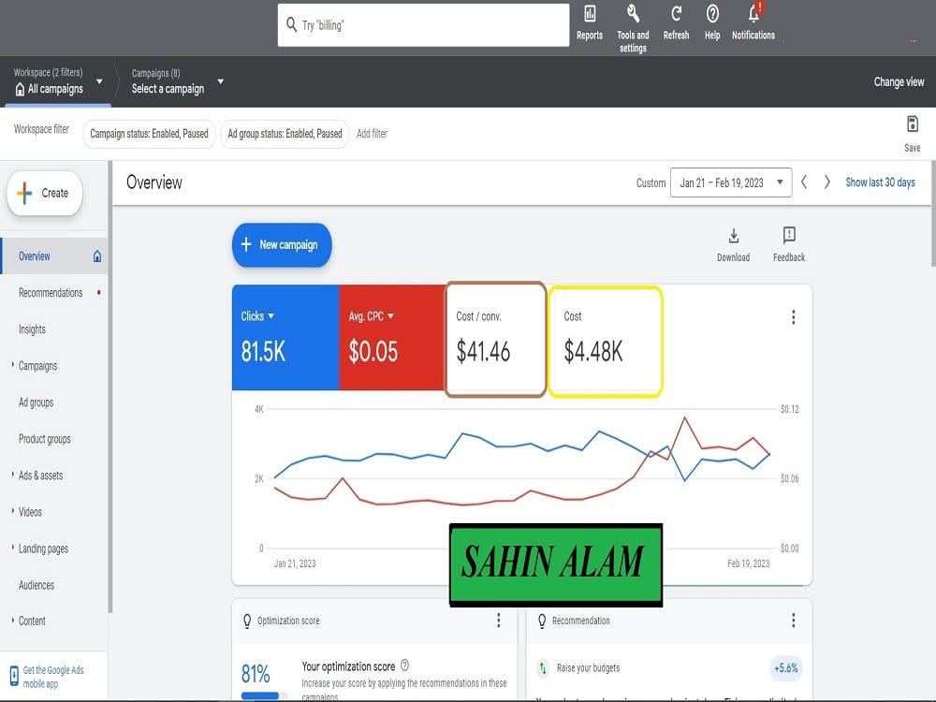Click the sidebar vertical scrollbar
Viewport: 936px width, 702px height.
tap(110, 387)
